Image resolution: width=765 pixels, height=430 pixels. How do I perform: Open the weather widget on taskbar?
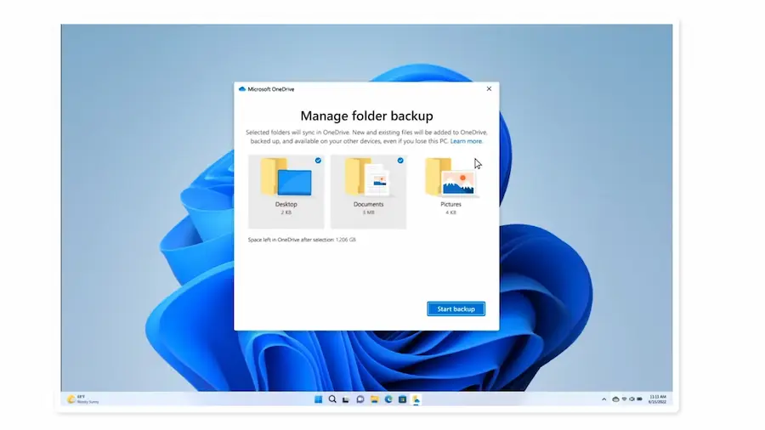pyautogui.click(x=83, y=399)
